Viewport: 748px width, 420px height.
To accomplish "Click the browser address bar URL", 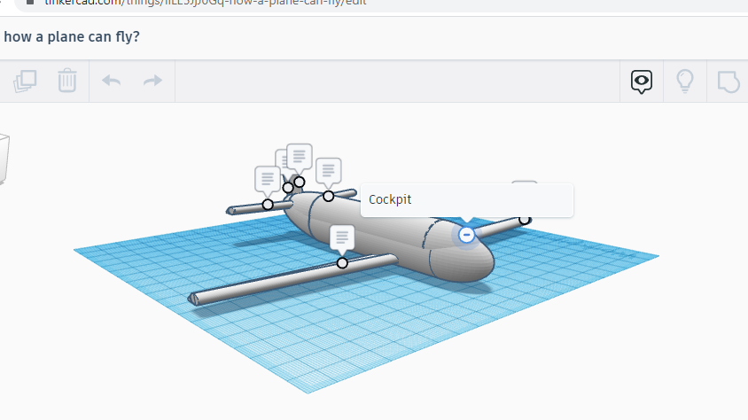I will click(205, 3).
